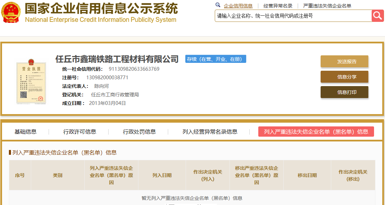Select the 企业信用信息 search category
Image resolution: width=385 pixels, height=205 pixels.
pos(238,6)
